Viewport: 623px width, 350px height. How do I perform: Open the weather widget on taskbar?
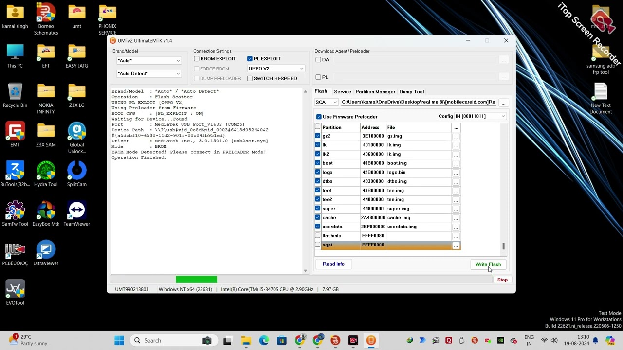28,340
